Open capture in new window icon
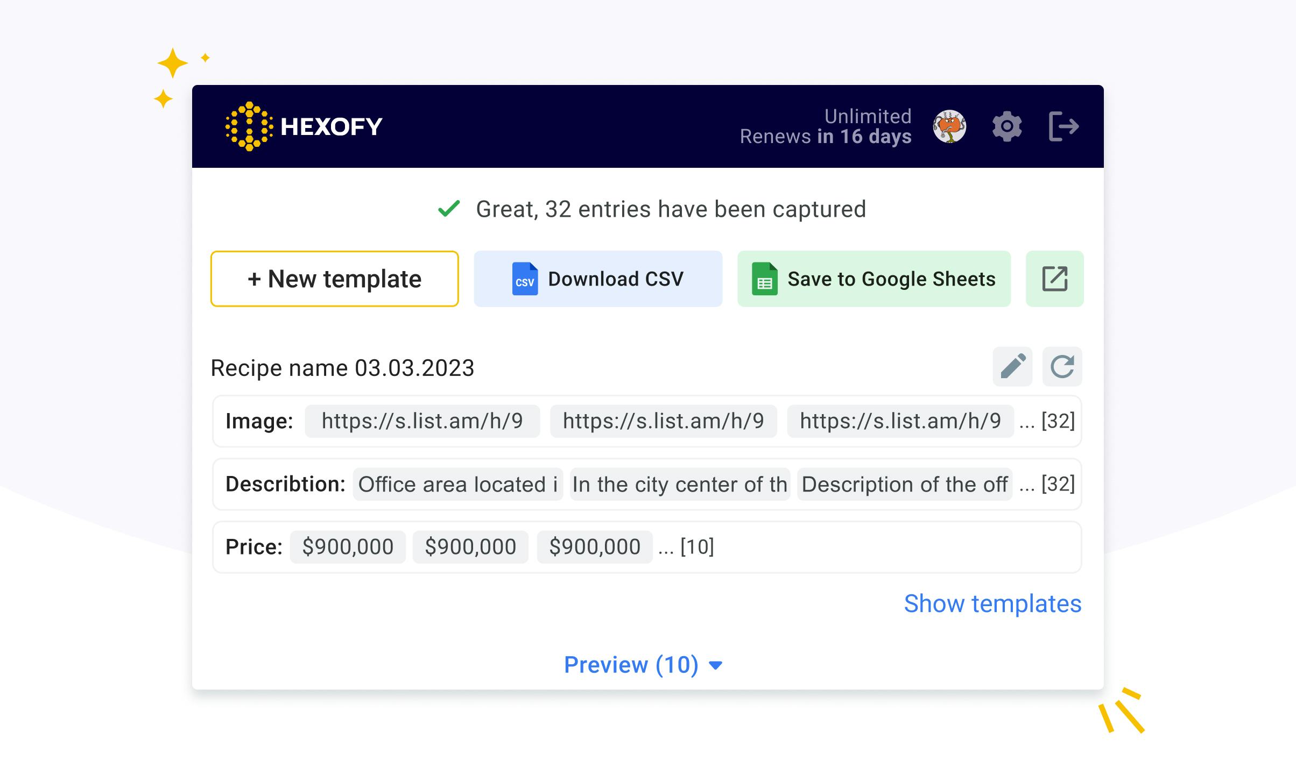Screen dimensions: 1296x775 [x=1054, y=279]
